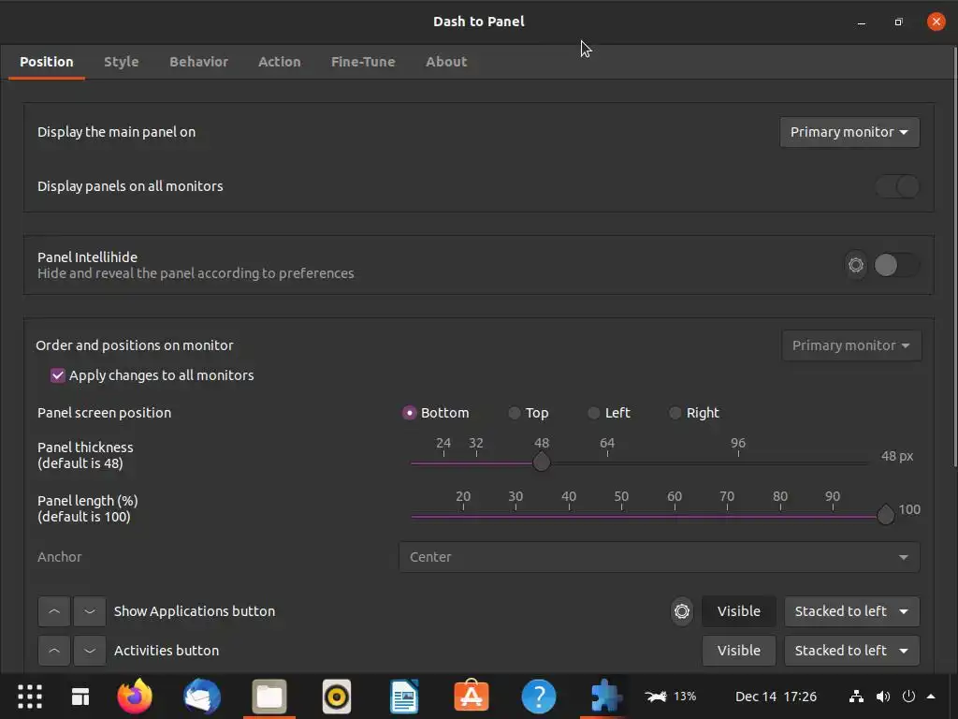Uncheck Apply changes to all monitors
Image resolution: width=958 pixels, height=719 pixels.
tap(57, 375)
